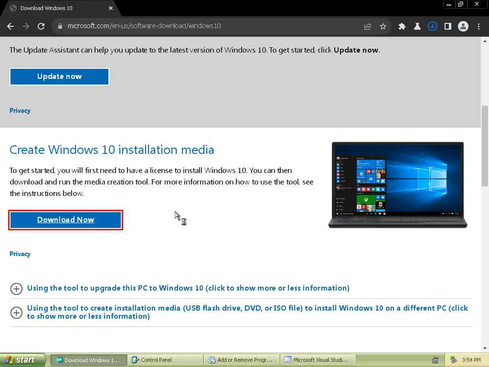489x367 pixels.
Task: Click the page vertical scrollbar thumb
Action: click(x=485, y=146)
